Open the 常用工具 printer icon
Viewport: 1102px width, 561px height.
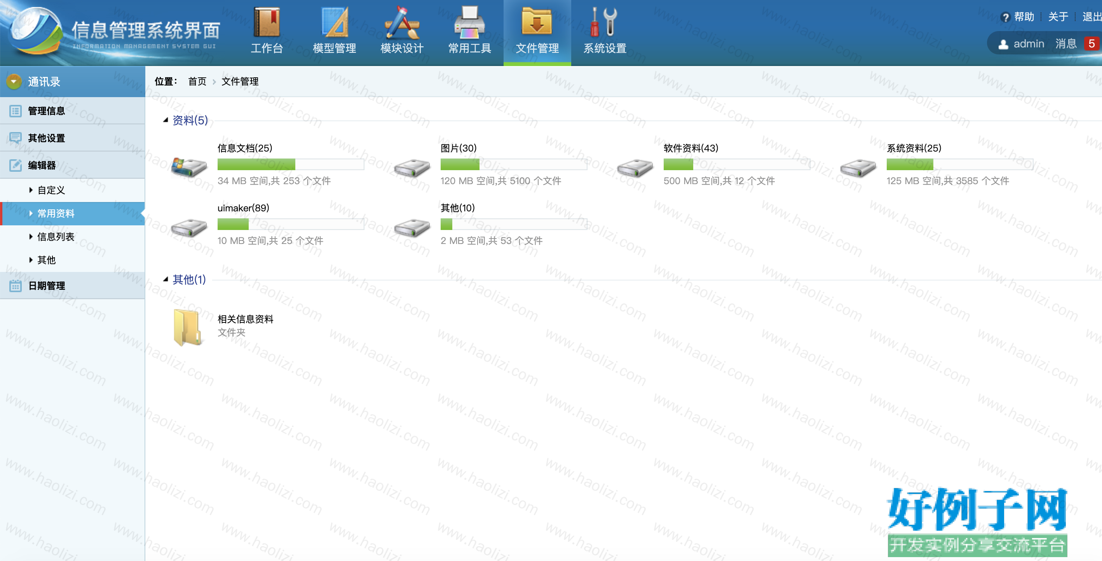pyautogui.click(x=469, y=22)
